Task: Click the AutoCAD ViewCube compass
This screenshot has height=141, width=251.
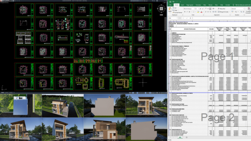Action: click(x=161, y=9)
